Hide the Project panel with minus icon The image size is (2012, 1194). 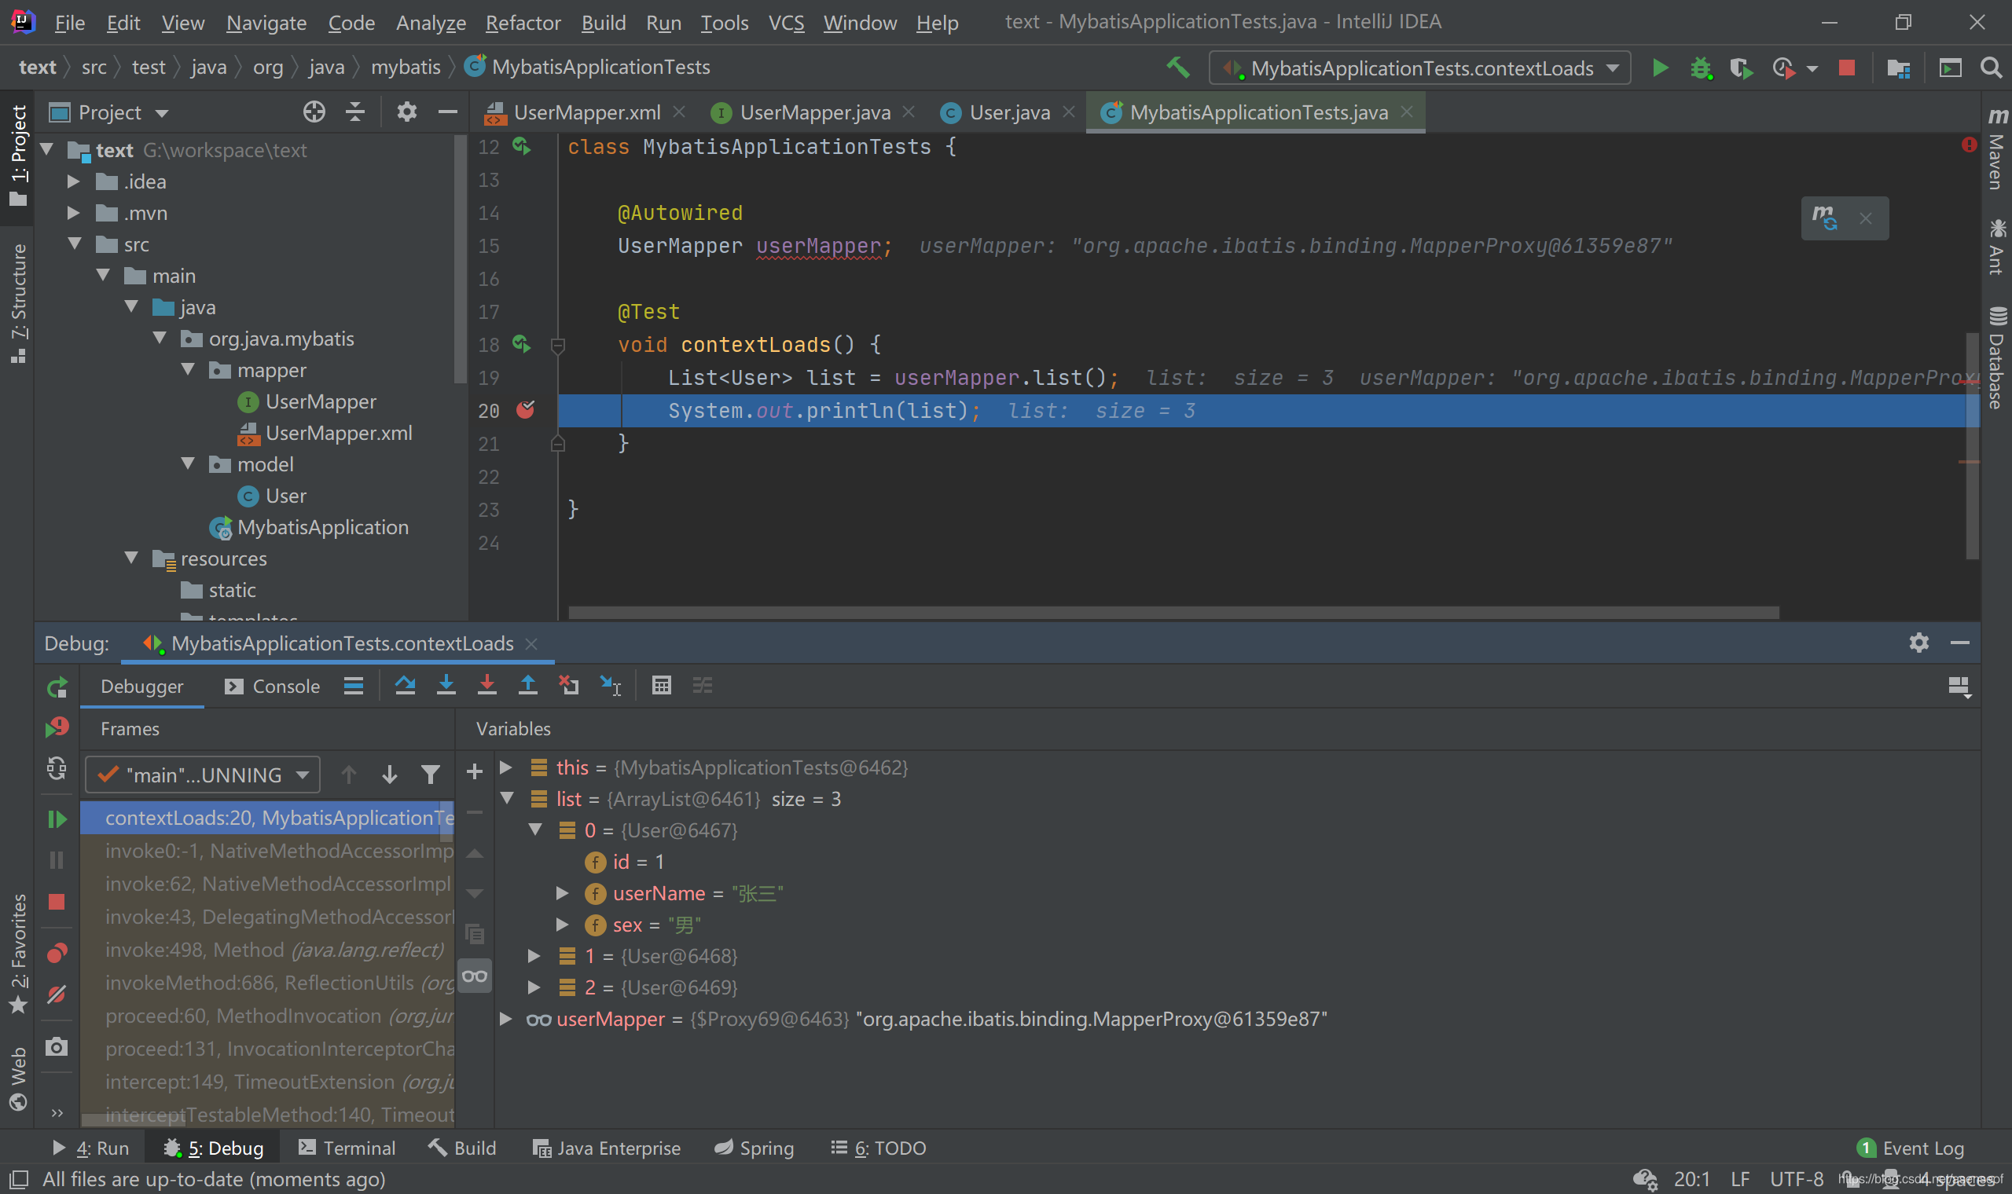click(447, 112)
